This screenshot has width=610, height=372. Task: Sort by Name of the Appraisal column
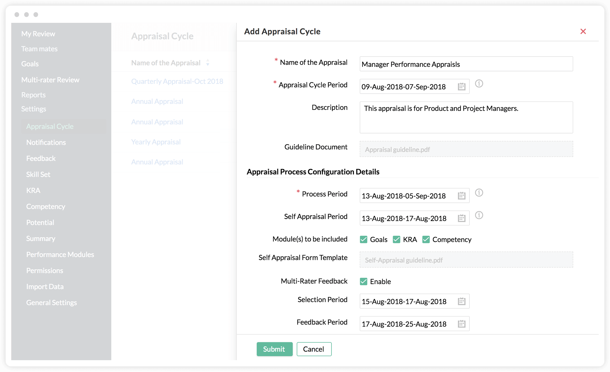click(x=208, y=63)
